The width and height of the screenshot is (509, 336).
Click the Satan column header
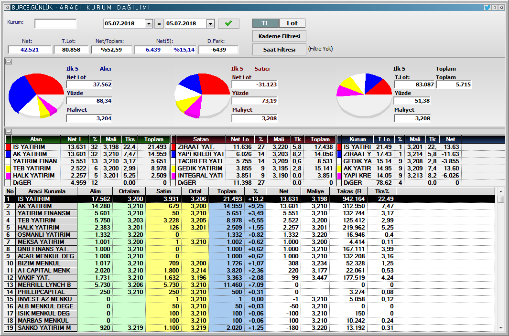201,139
